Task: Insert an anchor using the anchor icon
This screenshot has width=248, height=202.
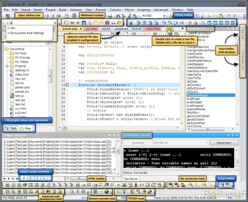Action: pos(136,185)
